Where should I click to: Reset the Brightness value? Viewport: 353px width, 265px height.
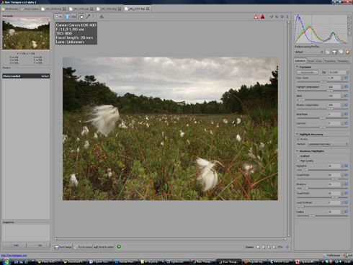pyautogui.click(x=346, y=114)
